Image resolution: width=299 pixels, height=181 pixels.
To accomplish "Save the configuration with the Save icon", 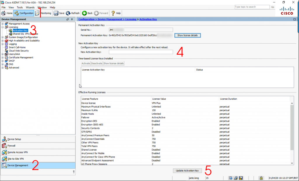I will 59,13.
